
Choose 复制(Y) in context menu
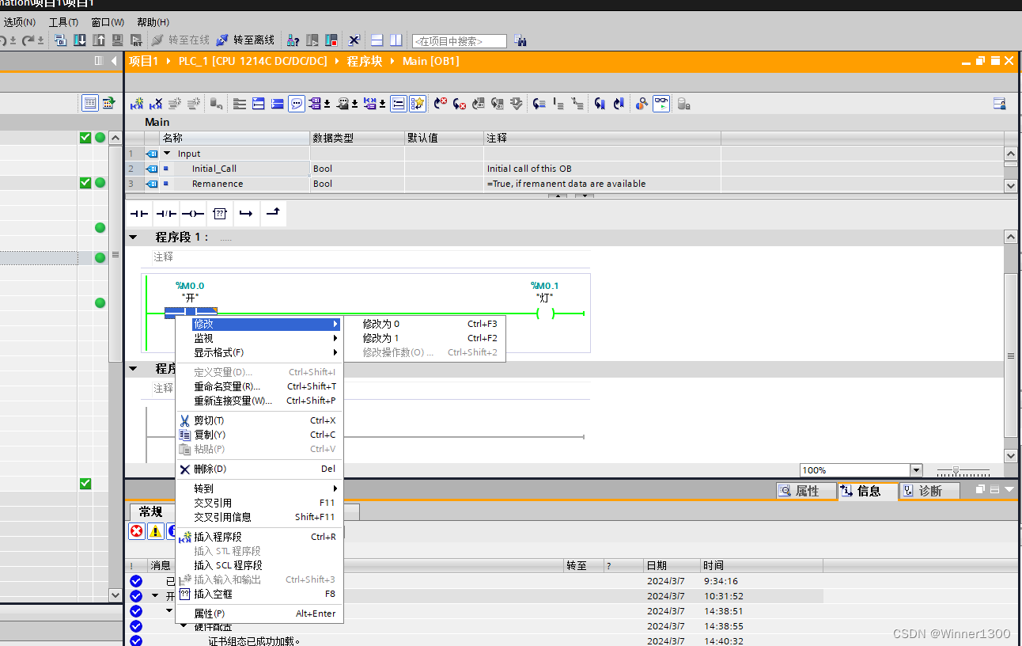pyautogui.click(x=259, y=435)
